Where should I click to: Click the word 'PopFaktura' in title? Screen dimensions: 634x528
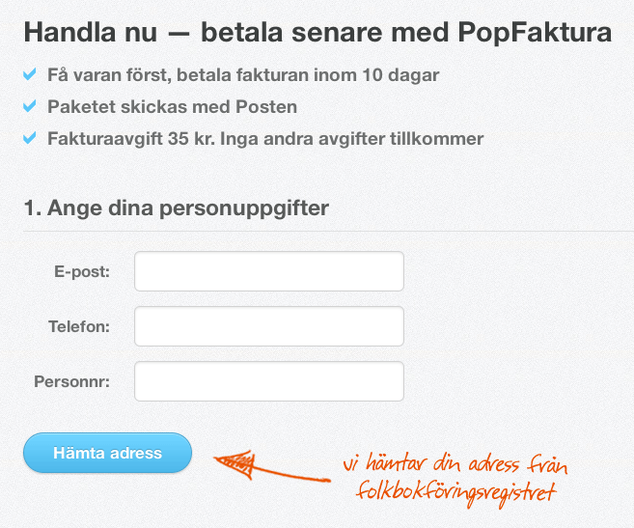pos(535,34)
